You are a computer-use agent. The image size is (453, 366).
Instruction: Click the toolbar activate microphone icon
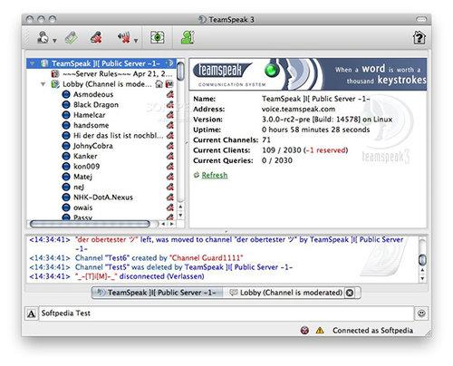pyautogui.click(x=72, y=38)
